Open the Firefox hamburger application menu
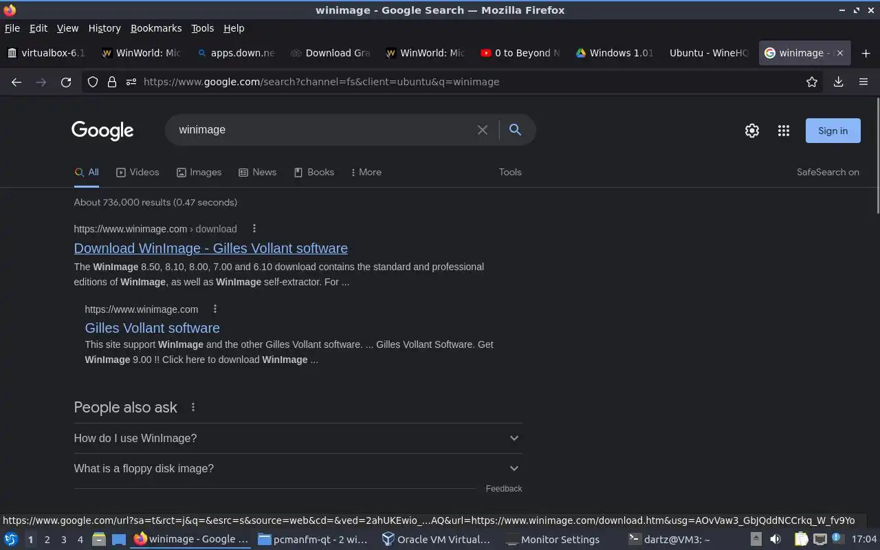The image size is (880, 550). [x=863, y=82]
